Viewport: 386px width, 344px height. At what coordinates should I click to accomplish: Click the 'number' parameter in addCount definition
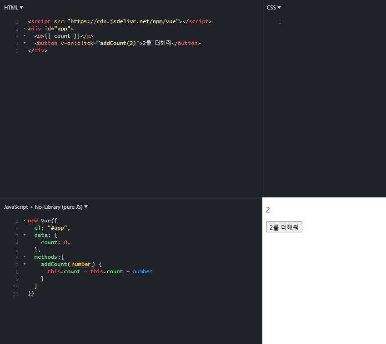coord(81,264)
